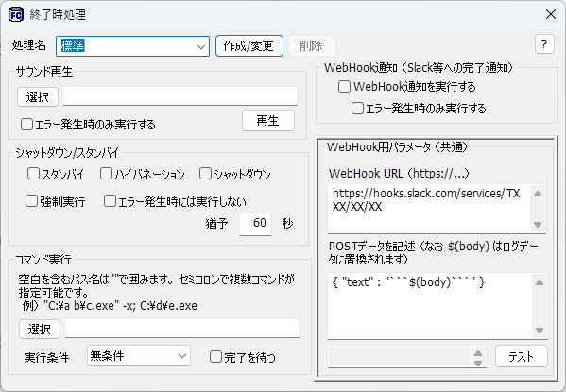Viewport: 566px width, 392px height.
Task: Enable the ハイバネーション checkbox
Action: [x=143, y=175]
